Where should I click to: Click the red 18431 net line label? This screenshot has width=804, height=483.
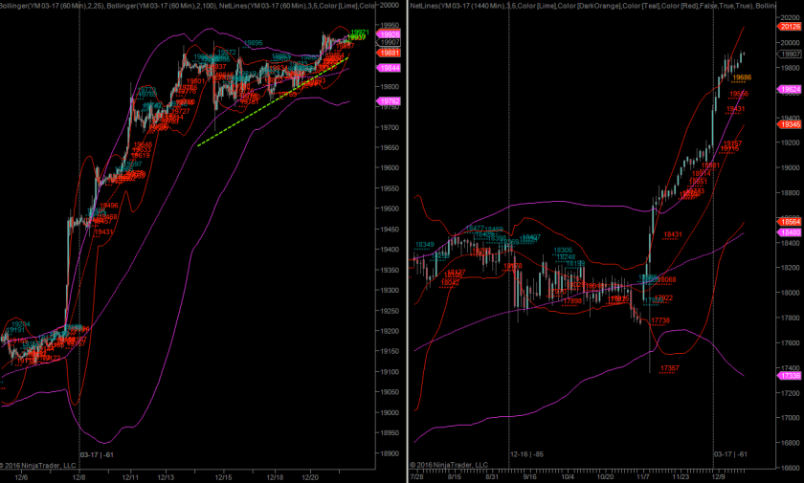click(673, 234)
